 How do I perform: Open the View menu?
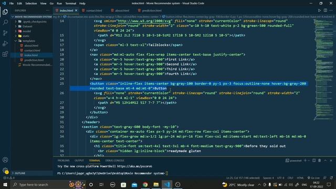coord(43,4)
